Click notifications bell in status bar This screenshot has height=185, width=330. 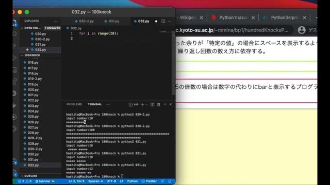[170, 181]
